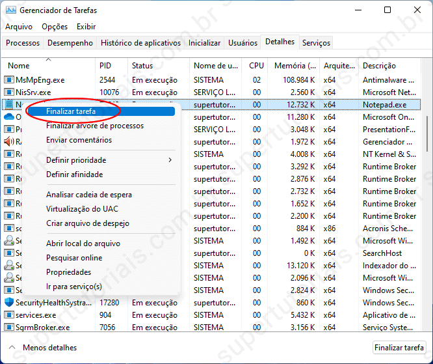Open the Opções menu
The height and width of the screenshot is (364, 433).
coord(55,27)
